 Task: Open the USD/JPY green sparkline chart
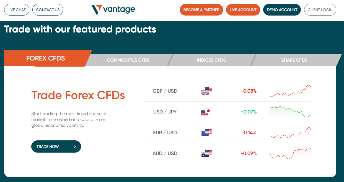pyautogui.click(x=290, y=112)
